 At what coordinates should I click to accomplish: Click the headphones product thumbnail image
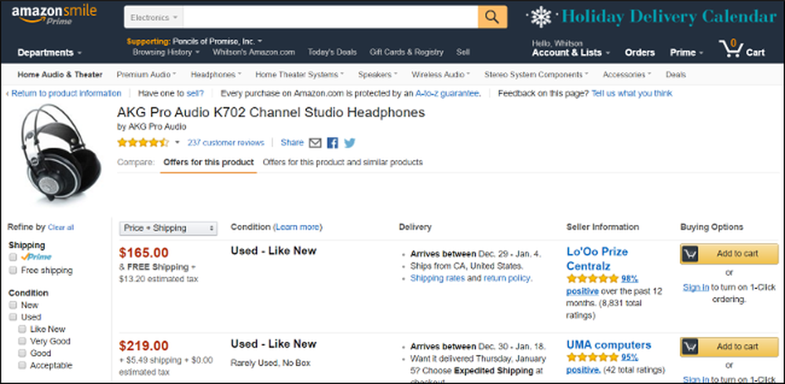coord(59,153)
